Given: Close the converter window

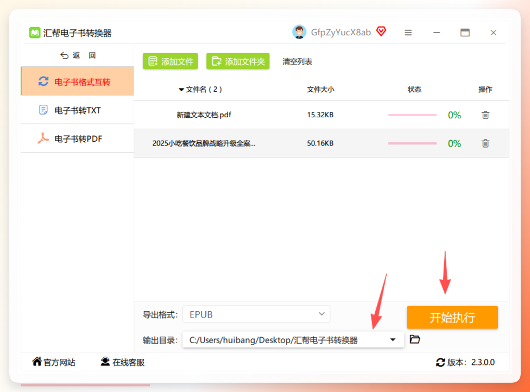Looking at the screenshot, I should [494, 33].
